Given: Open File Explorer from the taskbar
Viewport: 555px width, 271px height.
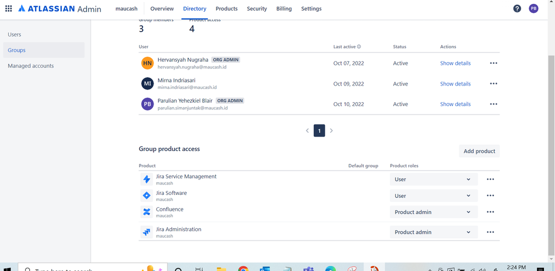Looking at the screenshot, I should (221, 269).
